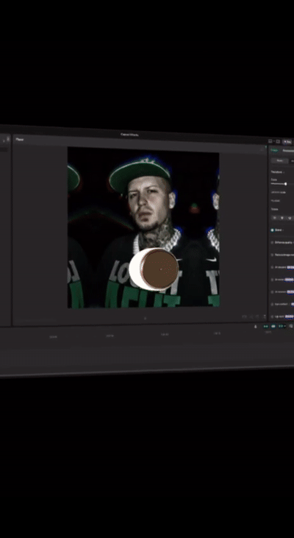Collapse the Transform section arrow
Image resolution: width=294 pixels, height=538 pixels.
coord(284,172)
